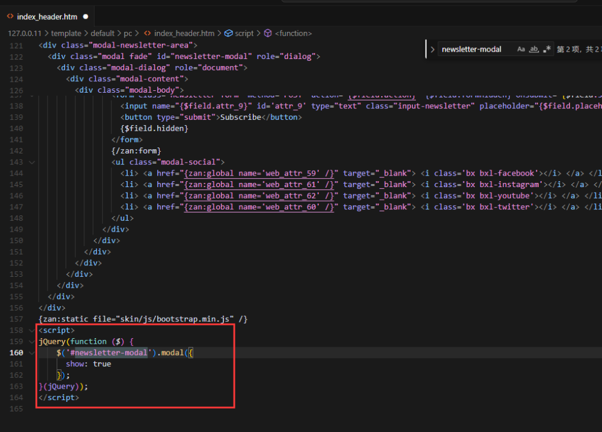Click skin/js/bootstrap.min.js path on line 157

tap(175, 319)
